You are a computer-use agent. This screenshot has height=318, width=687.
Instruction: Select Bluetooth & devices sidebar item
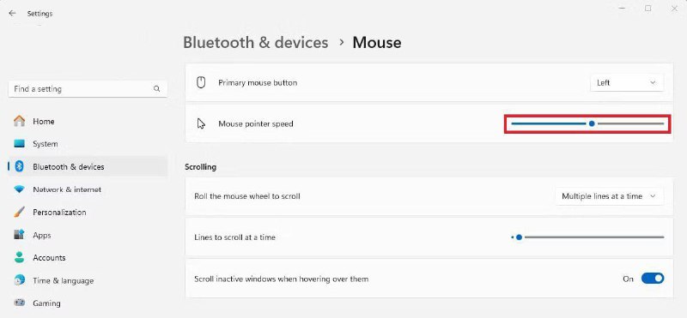(88, 166)
